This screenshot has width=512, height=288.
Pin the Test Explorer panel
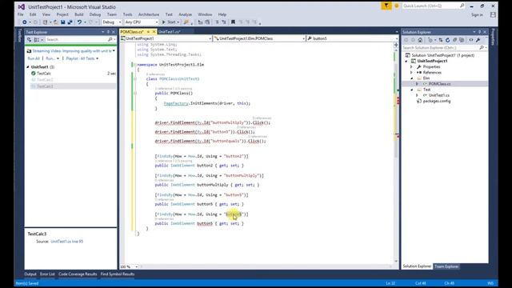point(108,32)
